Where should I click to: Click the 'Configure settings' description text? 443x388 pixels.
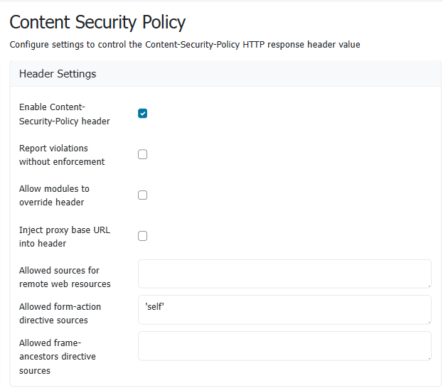pos(185,45)
